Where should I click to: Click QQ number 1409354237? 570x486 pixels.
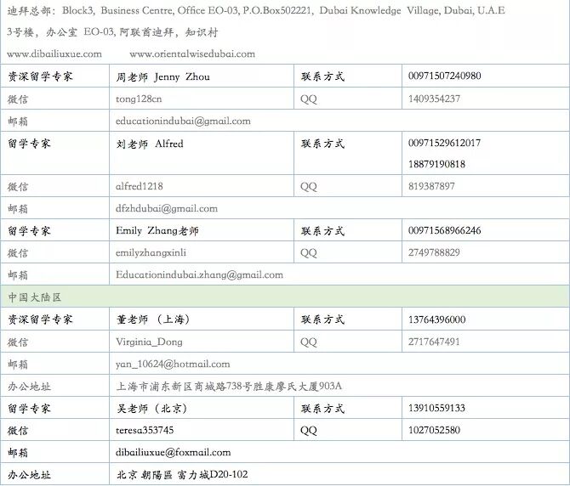click(434, 99)
